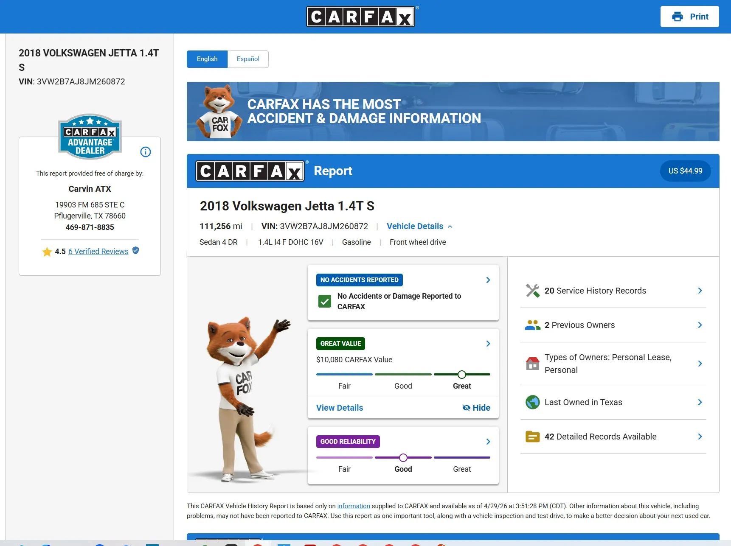This screenshot has height=546, width=731.
Task: Click the Gasoline fuel type text
Action: 357,242
